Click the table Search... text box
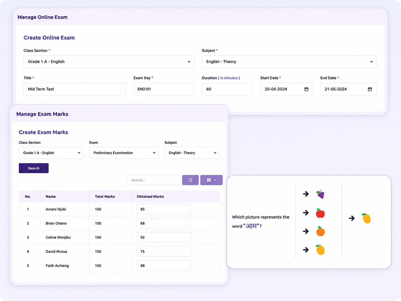The image size is (401, 301). pyautogui.click(x=154, y=180)
